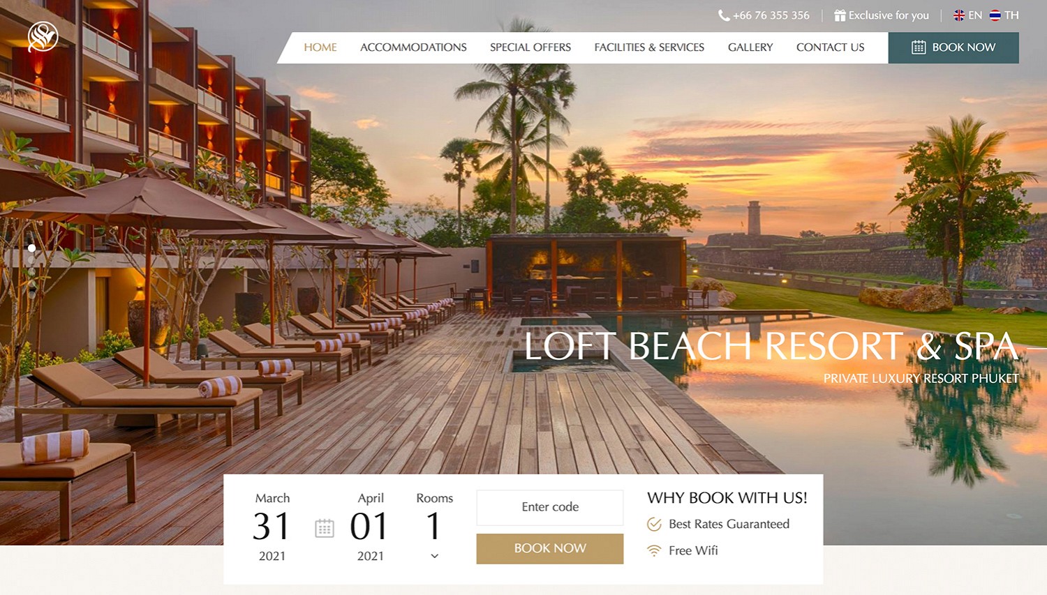
Task: Click the calendar icon in top BOOK NOW button
Action: pos(919,47)
